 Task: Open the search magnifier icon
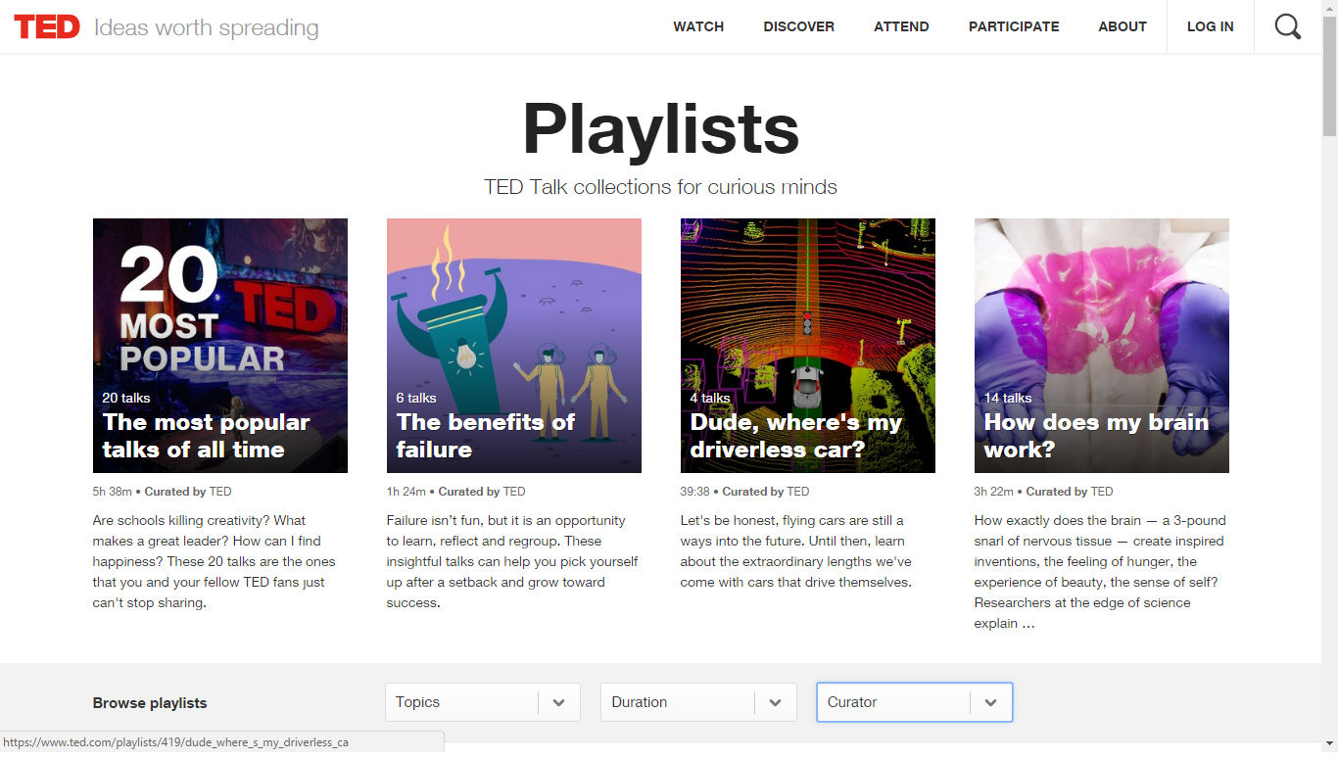tap(1287, 26)
